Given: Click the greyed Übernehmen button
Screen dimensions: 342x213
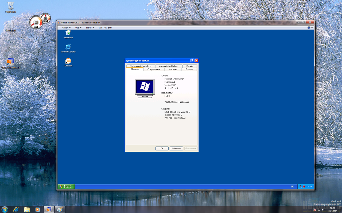Looking at the screenshot, I should pos(191,149).
